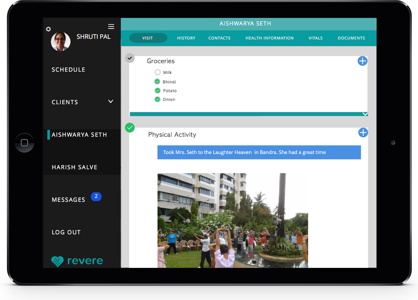Switch to the History tab

click(186, 38)
